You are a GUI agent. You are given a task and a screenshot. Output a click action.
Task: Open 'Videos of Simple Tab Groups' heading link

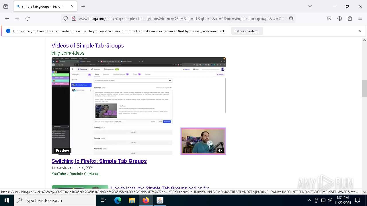click(88, 45)
